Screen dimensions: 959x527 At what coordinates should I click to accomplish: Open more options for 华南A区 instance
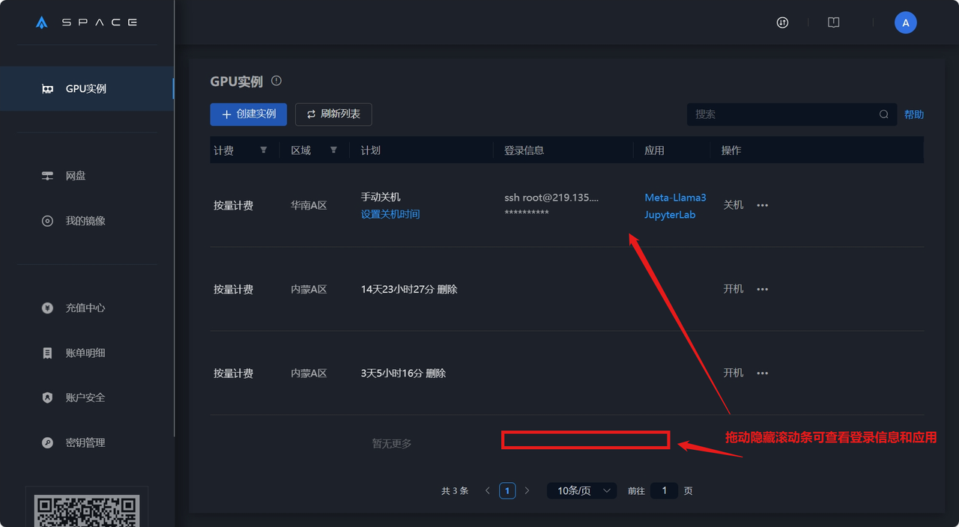tap(763, 205)
